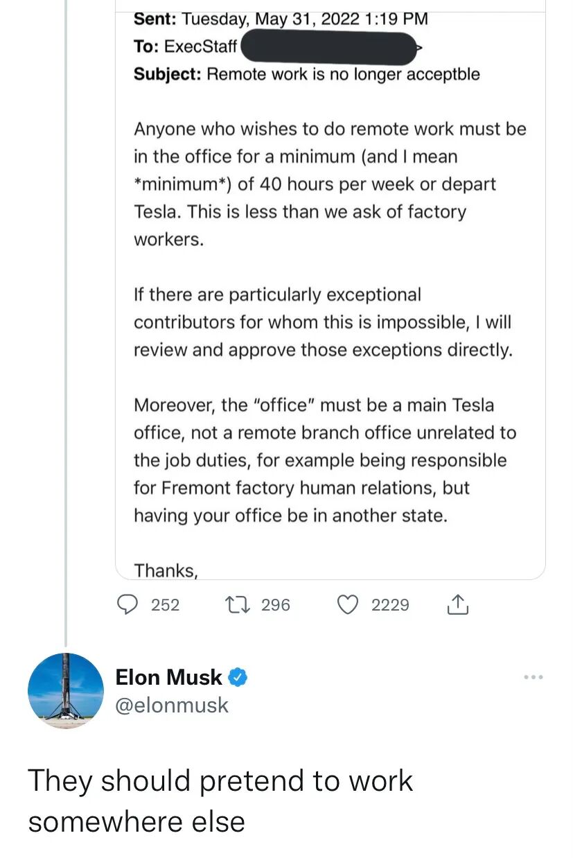
Task: Click the blue verified badge
Action: pos(238,677)
